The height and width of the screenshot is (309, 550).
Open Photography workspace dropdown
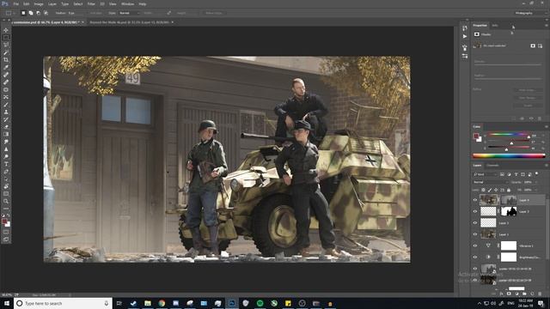(x=531, y=13)
